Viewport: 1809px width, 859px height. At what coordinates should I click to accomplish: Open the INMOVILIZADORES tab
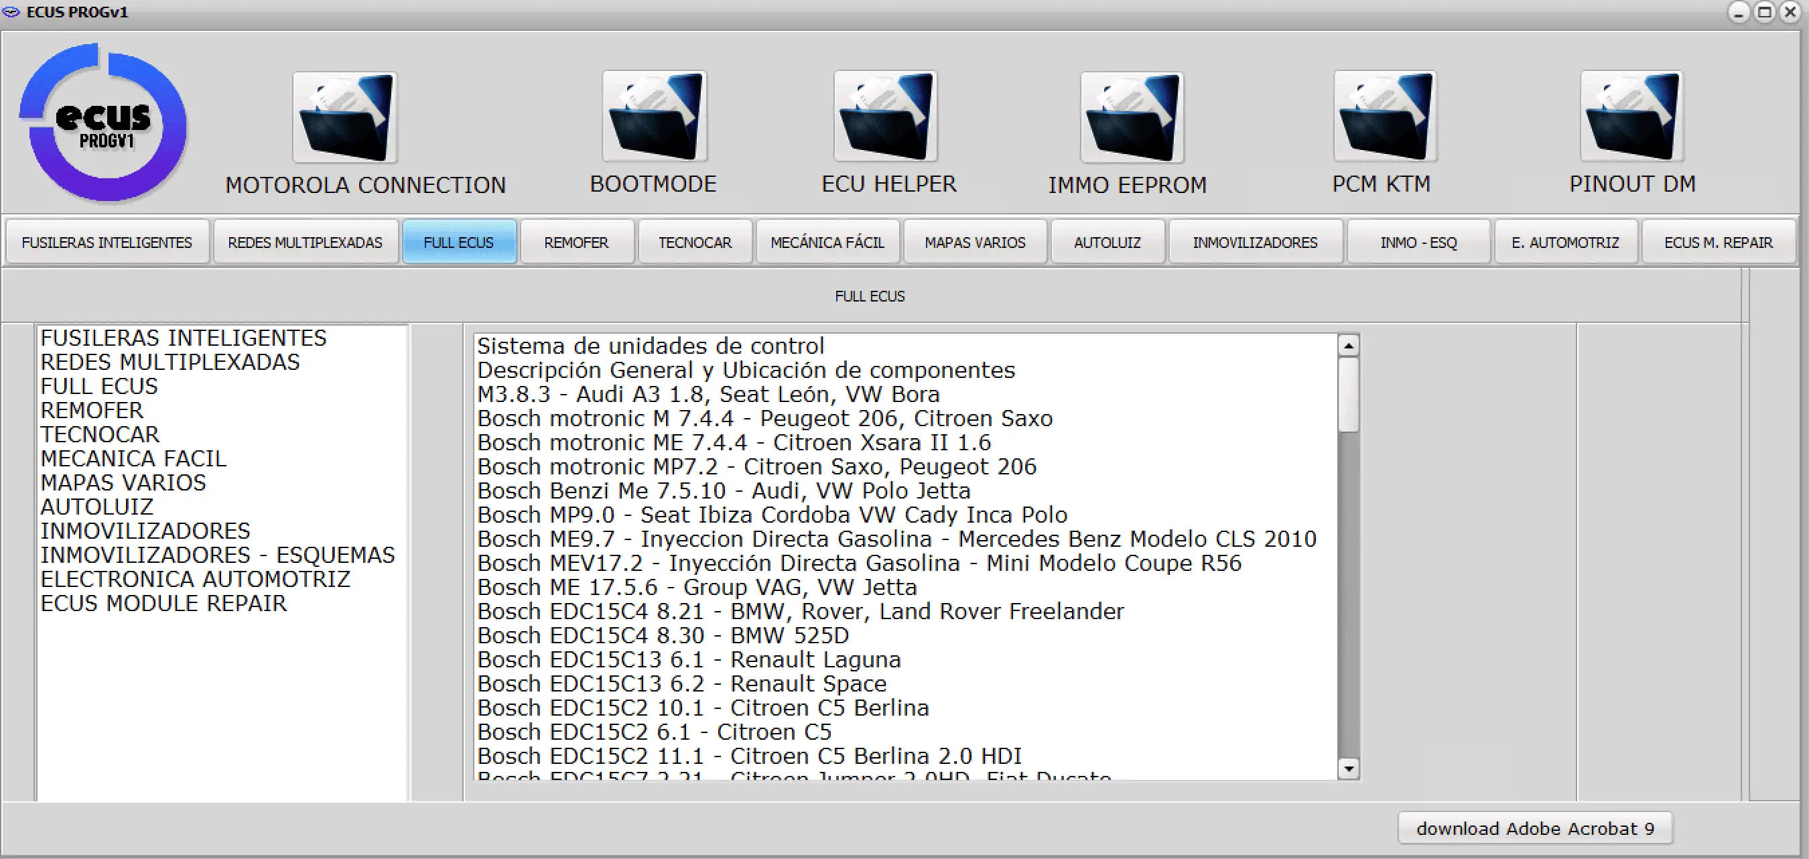1254,243
